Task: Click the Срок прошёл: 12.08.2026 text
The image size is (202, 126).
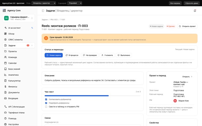Action: coord(61,37)
